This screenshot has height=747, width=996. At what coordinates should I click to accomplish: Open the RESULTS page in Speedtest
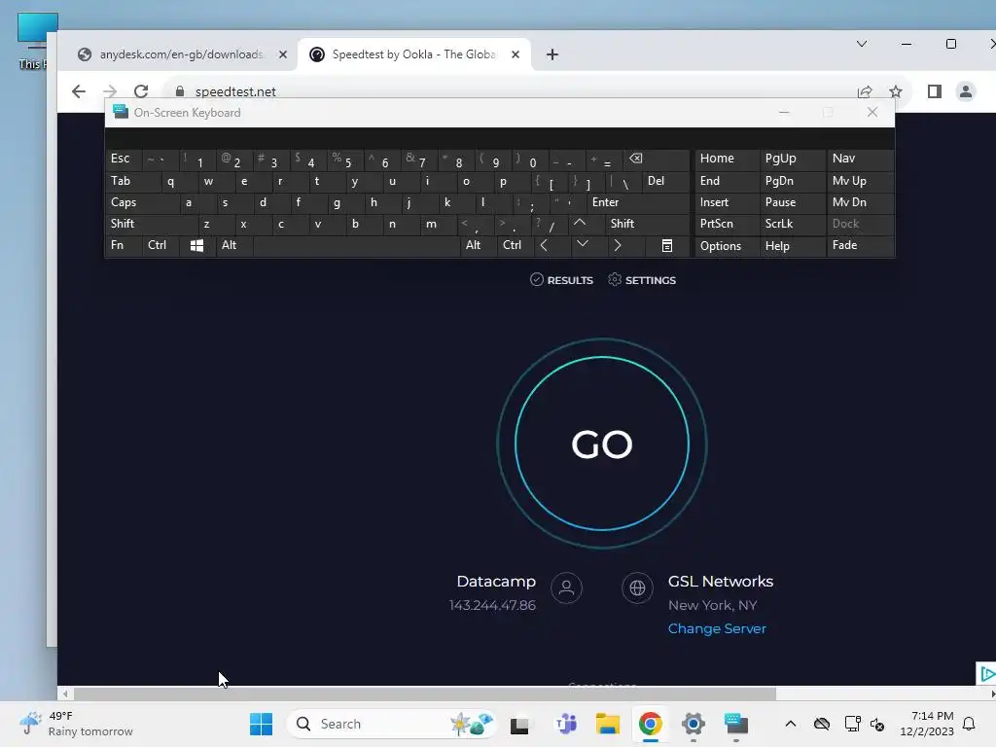[x=561, y=280]
